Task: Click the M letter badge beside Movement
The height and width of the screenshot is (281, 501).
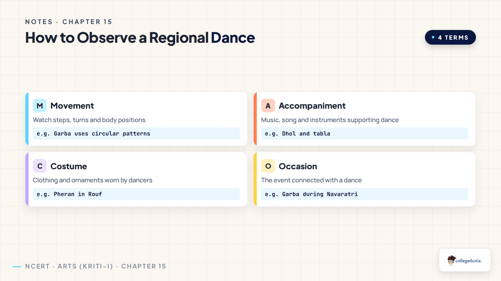Action: tap(40, 106)
